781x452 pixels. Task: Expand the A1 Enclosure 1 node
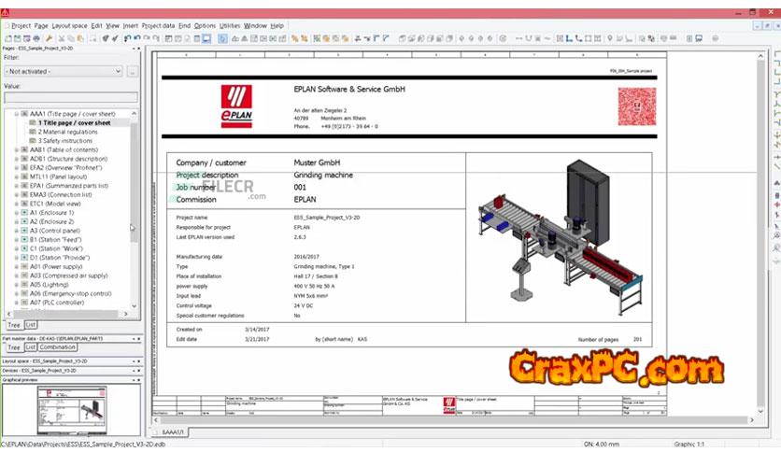17,213
